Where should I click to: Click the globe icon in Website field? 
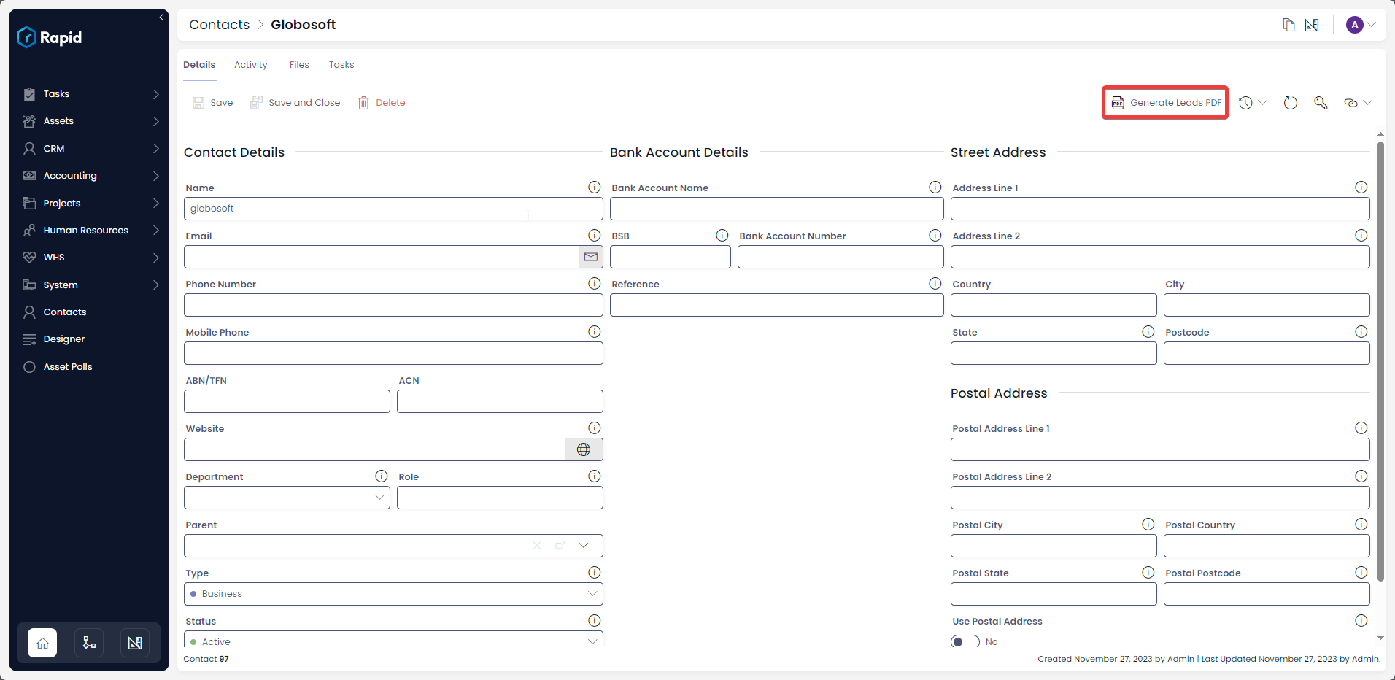tap(584, 449)
